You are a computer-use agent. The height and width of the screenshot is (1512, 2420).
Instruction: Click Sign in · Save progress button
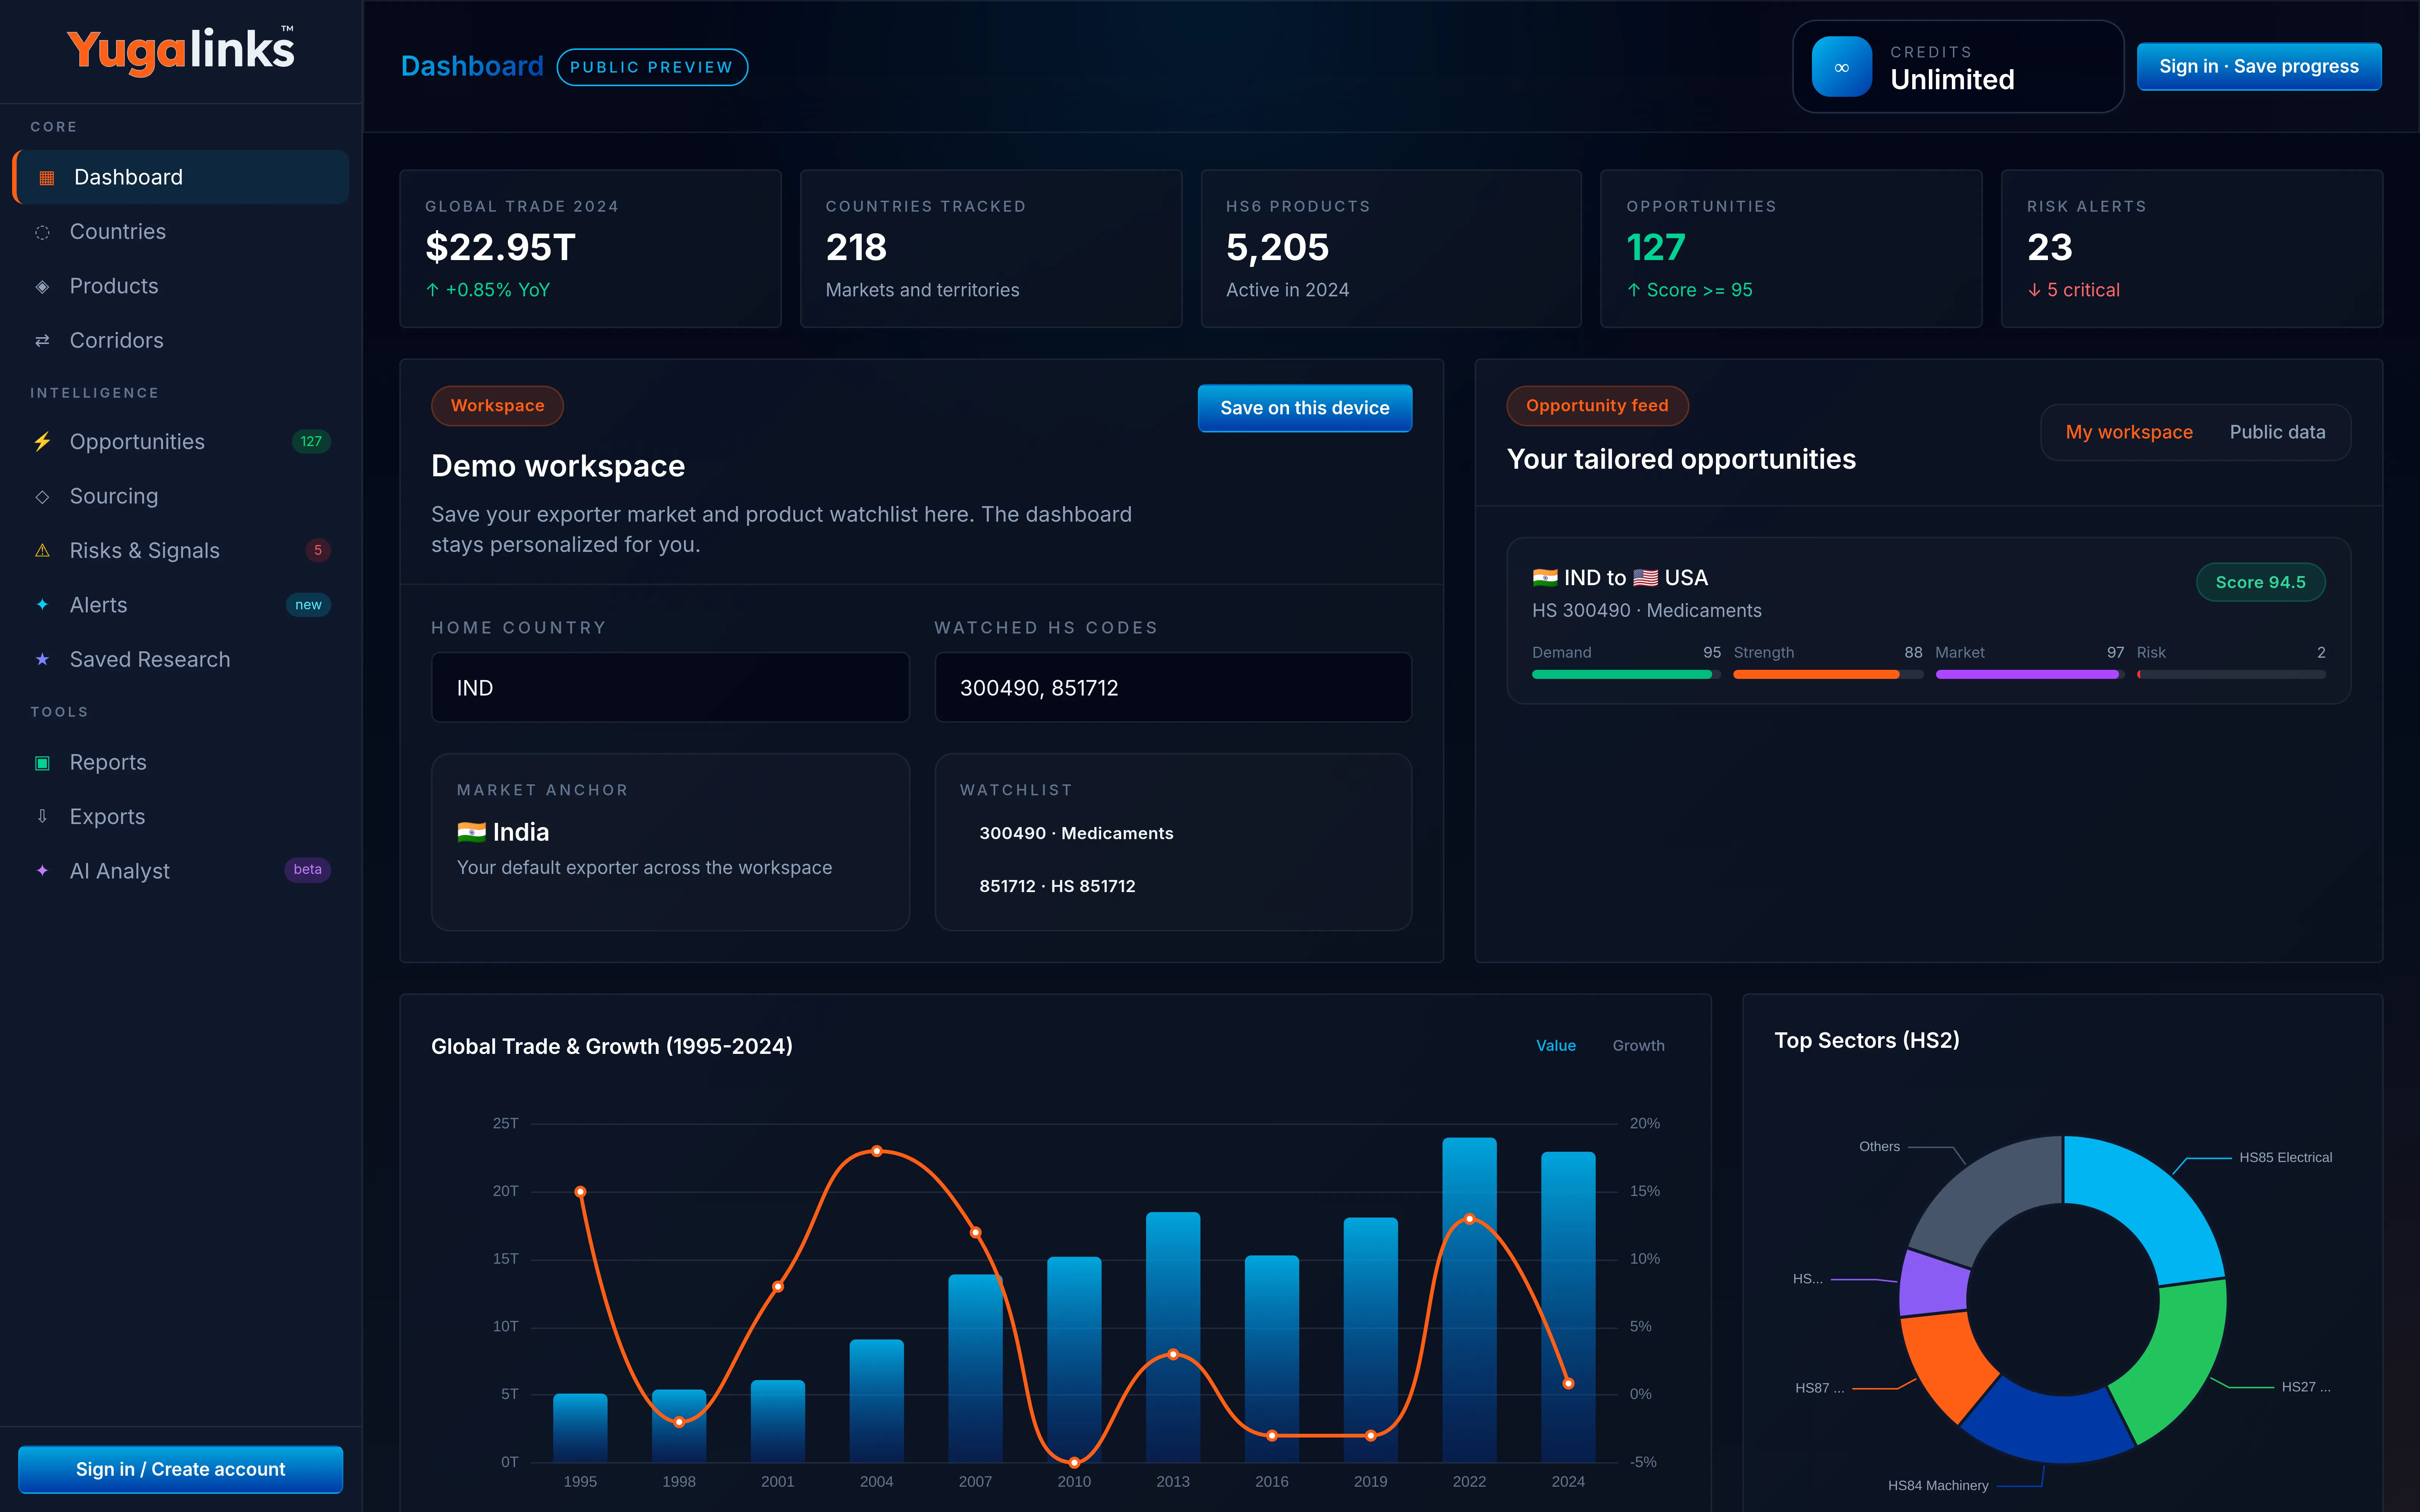pos(2259,67)
